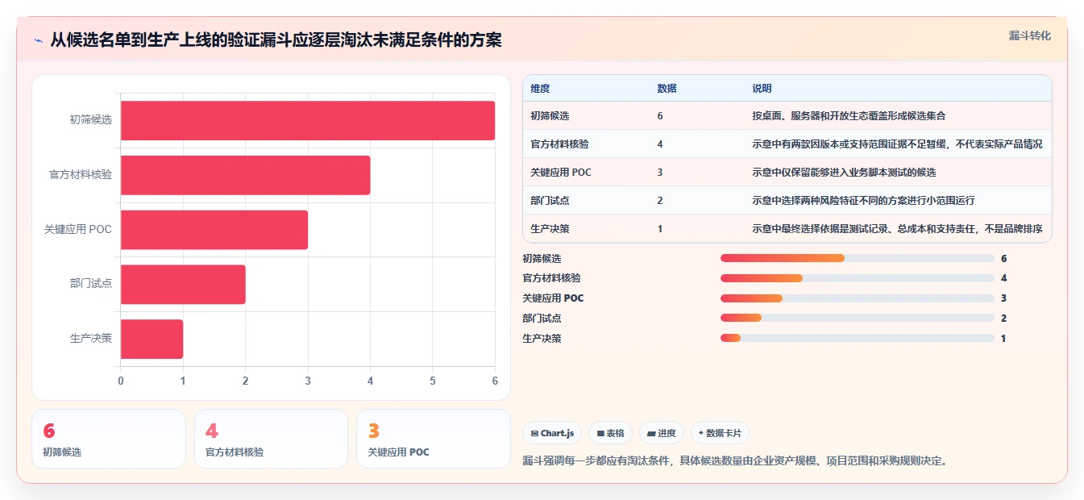Open the 关键应用 POC data card showing 3
This screenshot has width=1084, height=500.
point(434,439)
